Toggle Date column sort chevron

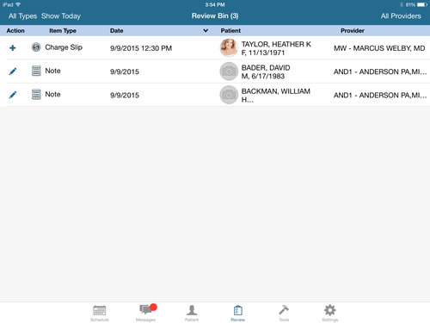click(x=206, y=30)
